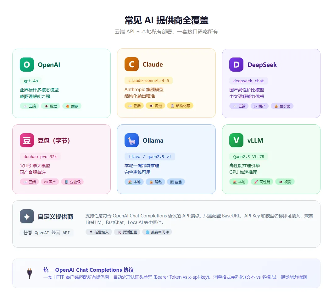Select the 视觉 tag on vLLM card
Image resolution: width=334 pixels, height=295 pixels.
coord(285,182)
